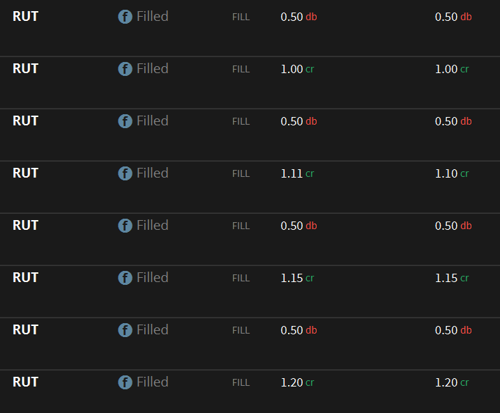
Task: Click the Filled status icon in the 1.15 cr row
Action: 125,278
